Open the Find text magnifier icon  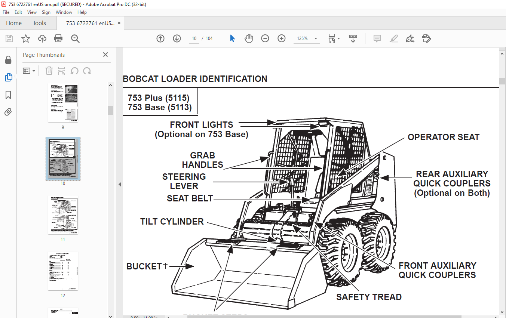click(75, 38)
